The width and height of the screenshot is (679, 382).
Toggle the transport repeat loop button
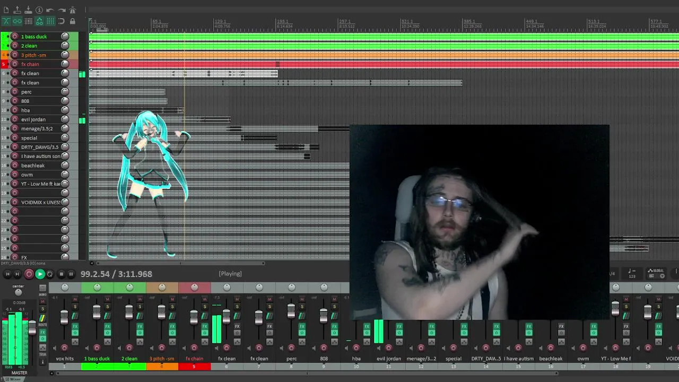50,274
